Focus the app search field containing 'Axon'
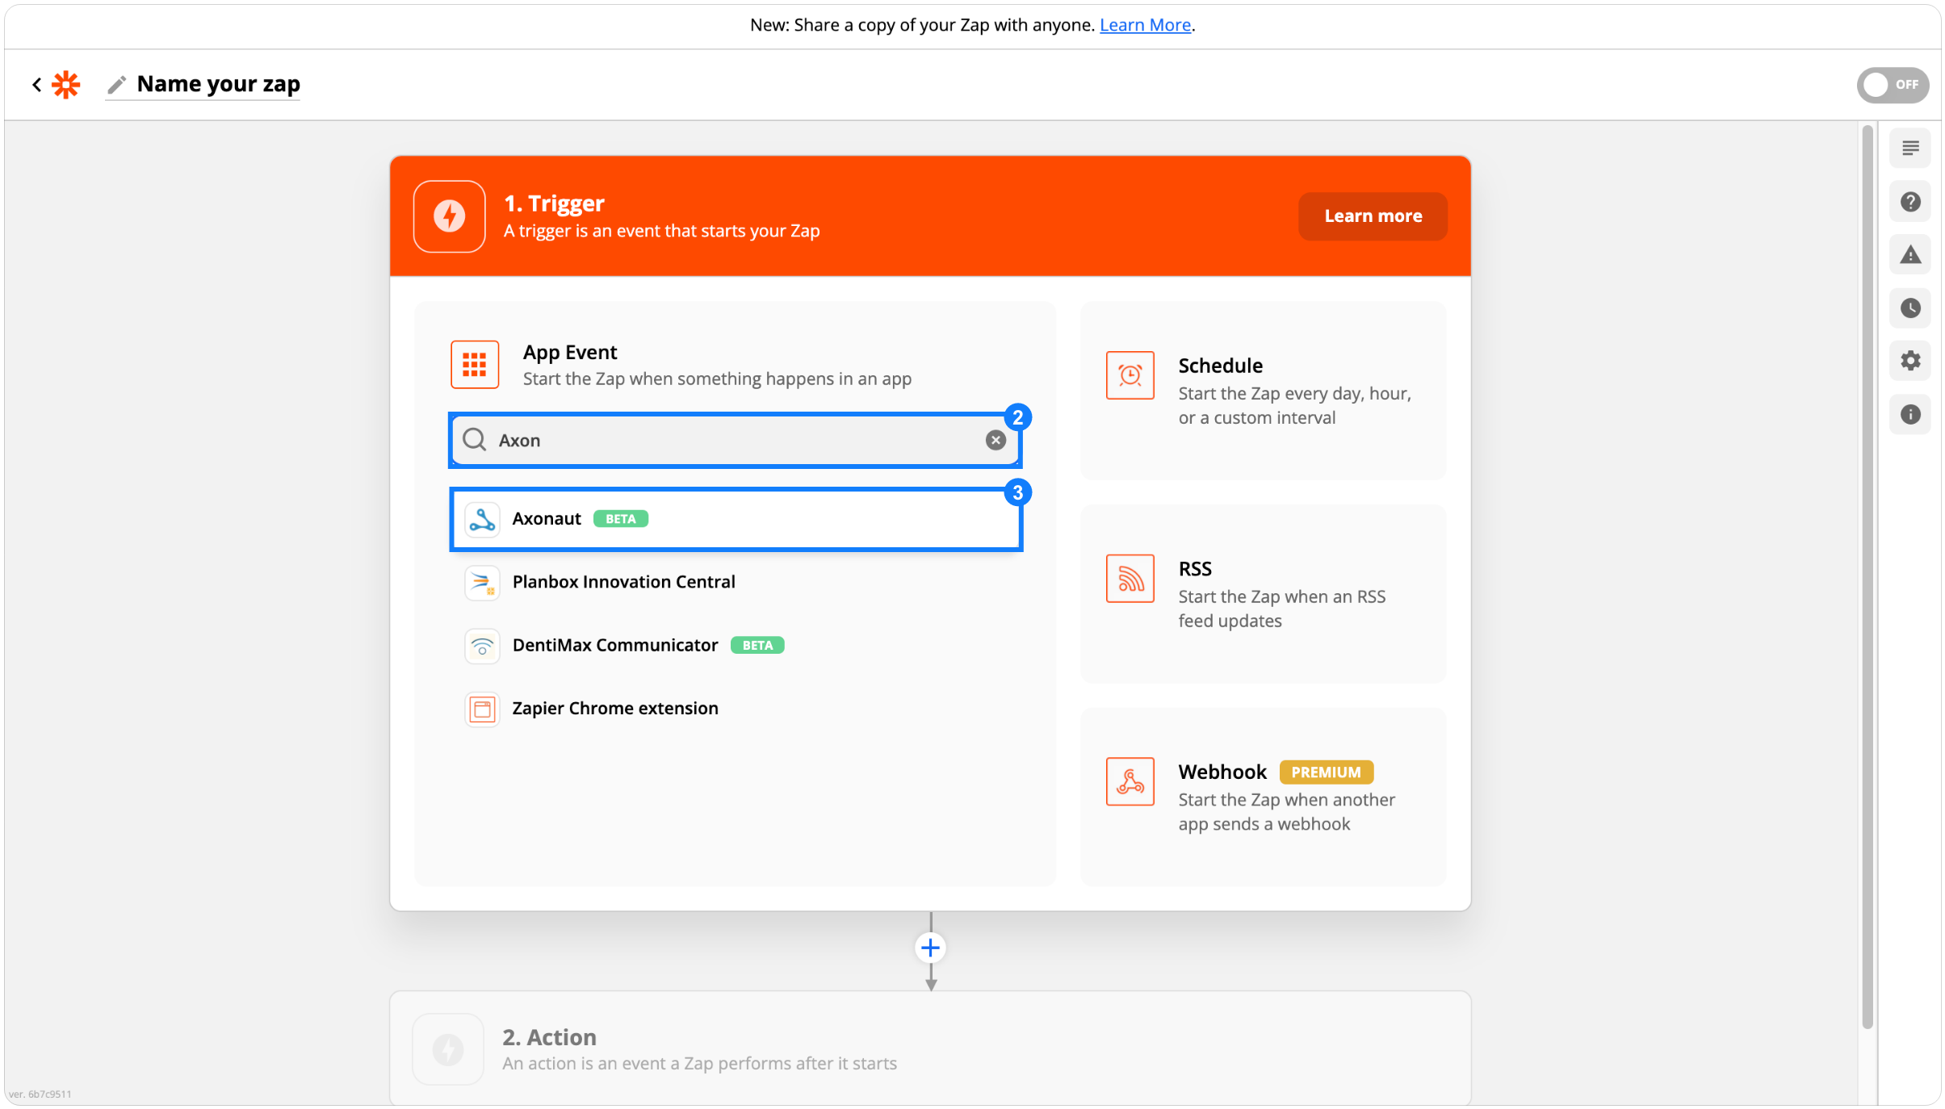This screenshot has height=1109, width=1945. 736,440
